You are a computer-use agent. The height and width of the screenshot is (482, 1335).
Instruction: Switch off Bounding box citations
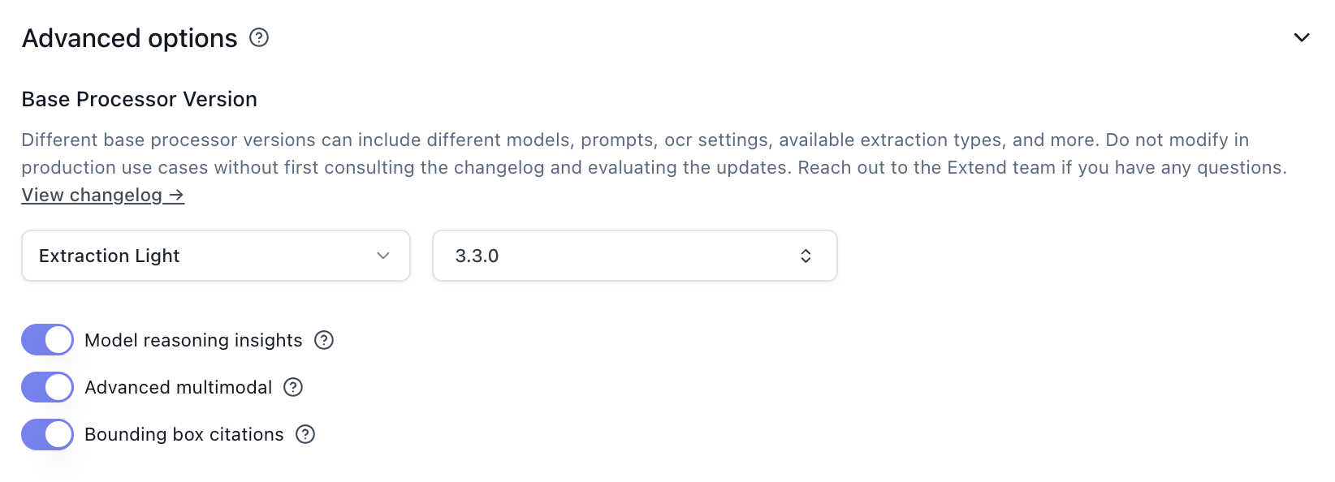coord(46,434)
